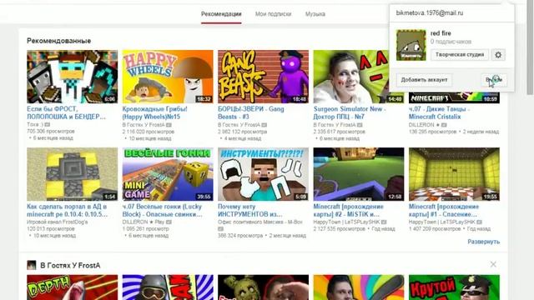This screenshot has height=300, width=534.
Task: Click the account settings gear icon
Action: 498,55
